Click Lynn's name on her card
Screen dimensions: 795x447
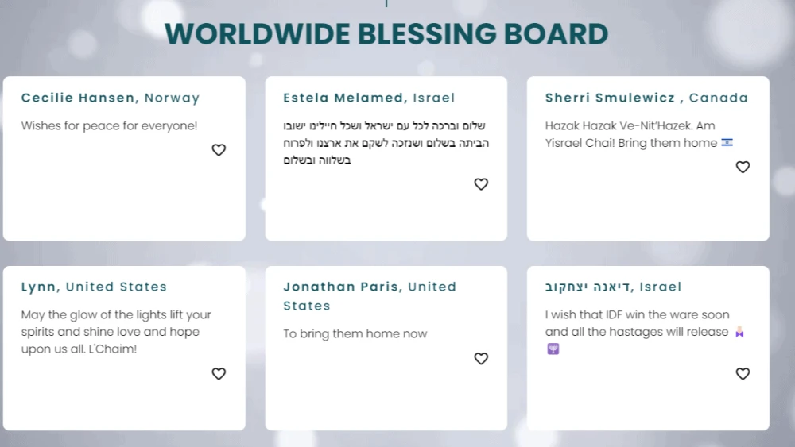click(x=39, y=287)
